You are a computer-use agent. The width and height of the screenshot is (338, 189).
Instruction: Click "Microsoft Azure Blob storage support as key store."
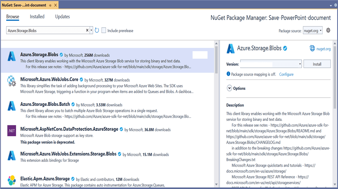coord(57,135)
